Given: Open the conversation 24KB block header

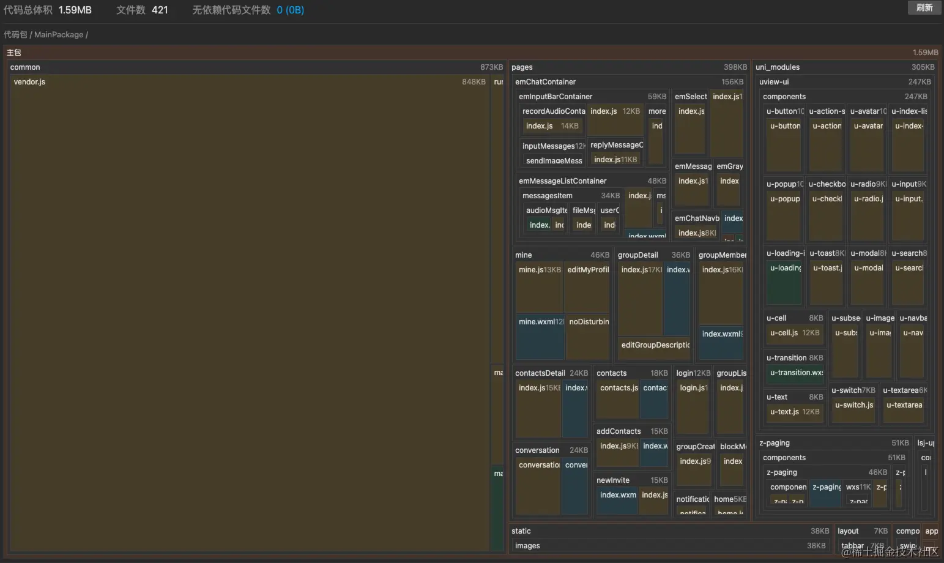Looking at the screenshot, I should pyautogui.click(x=551, y=450).
